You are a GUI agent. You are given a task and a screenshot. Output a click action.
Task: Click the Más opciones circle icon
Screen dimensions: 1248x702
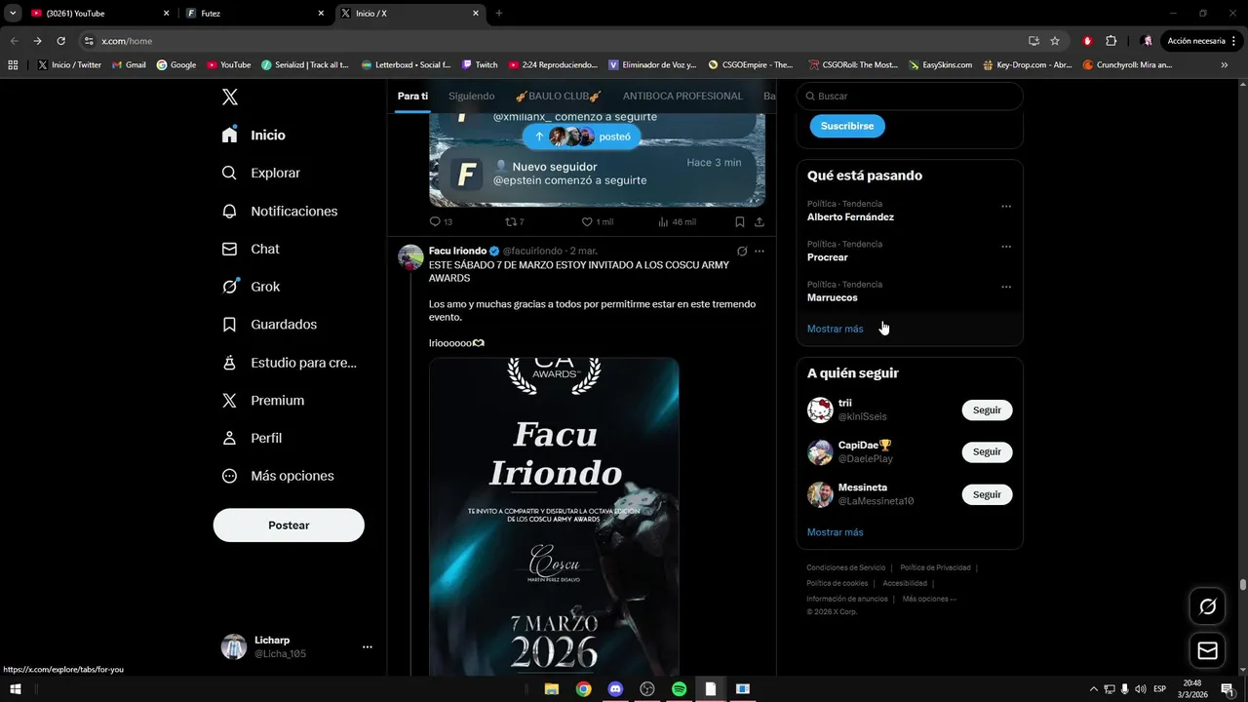click(x=229, y=476)
